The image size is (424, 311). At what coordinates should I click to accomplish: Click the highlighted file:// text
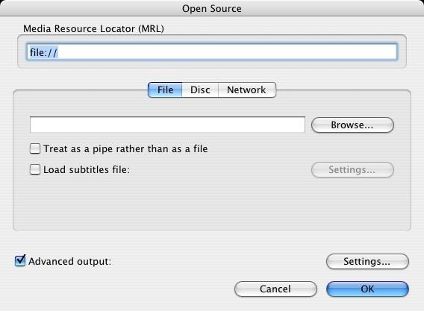tap(43, 52)
